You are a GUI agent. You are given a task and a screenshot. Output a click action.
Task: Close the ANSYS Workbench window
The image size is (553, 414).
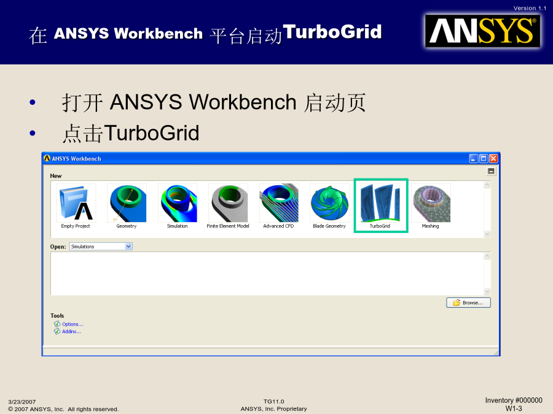(493, 159)
